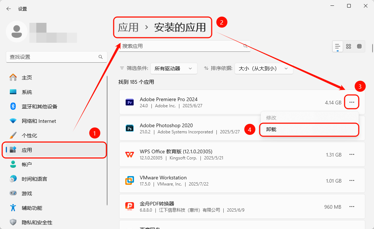Open more options for WPS Office
374x229 pixels.
tap(352, 154)
